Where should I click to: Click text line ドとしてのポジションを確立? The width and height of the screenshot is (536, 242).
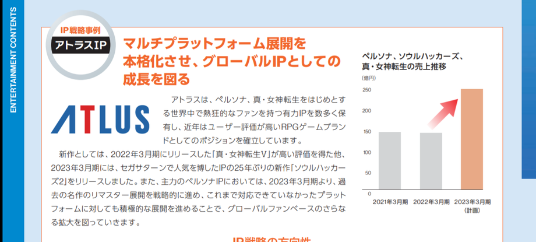click(233, 141)
